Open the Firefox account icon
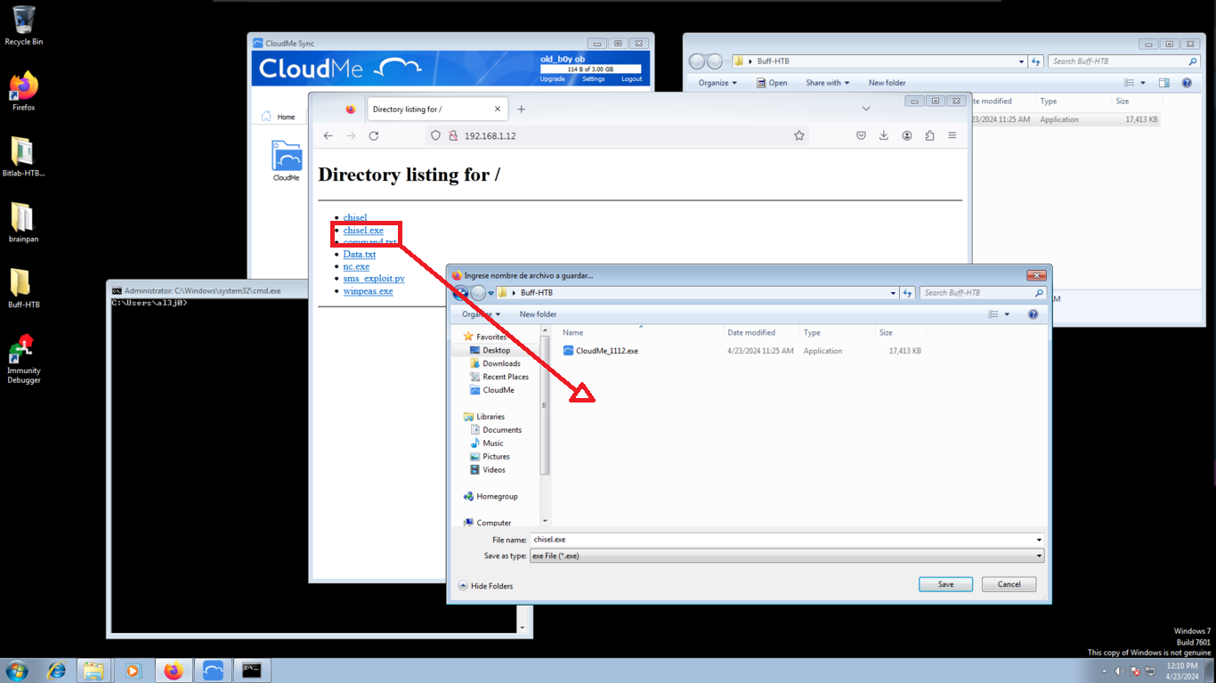The height and width of the screenshot is (683, 1216). click(907, 135)
